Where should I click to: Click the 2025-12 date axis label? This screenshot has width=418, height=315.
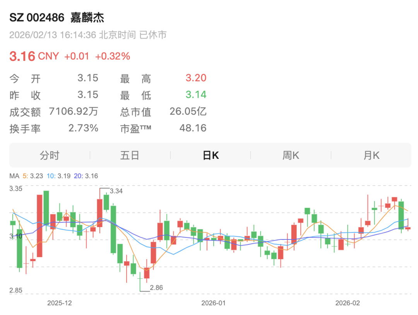click(x=60, y=303)
